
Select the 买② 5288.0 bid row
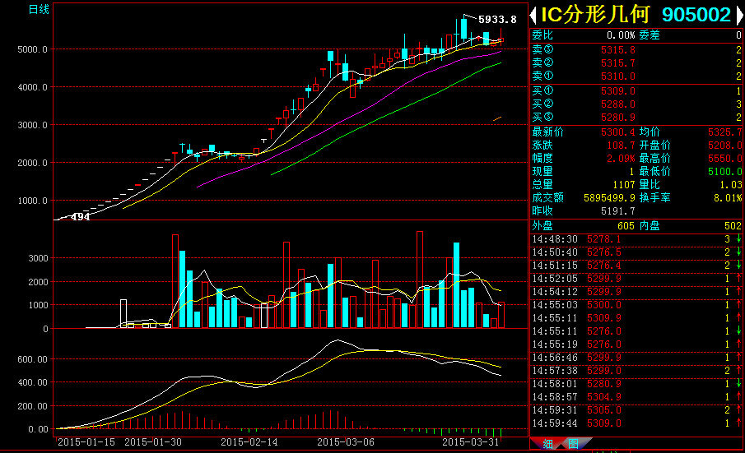[636, 104]
